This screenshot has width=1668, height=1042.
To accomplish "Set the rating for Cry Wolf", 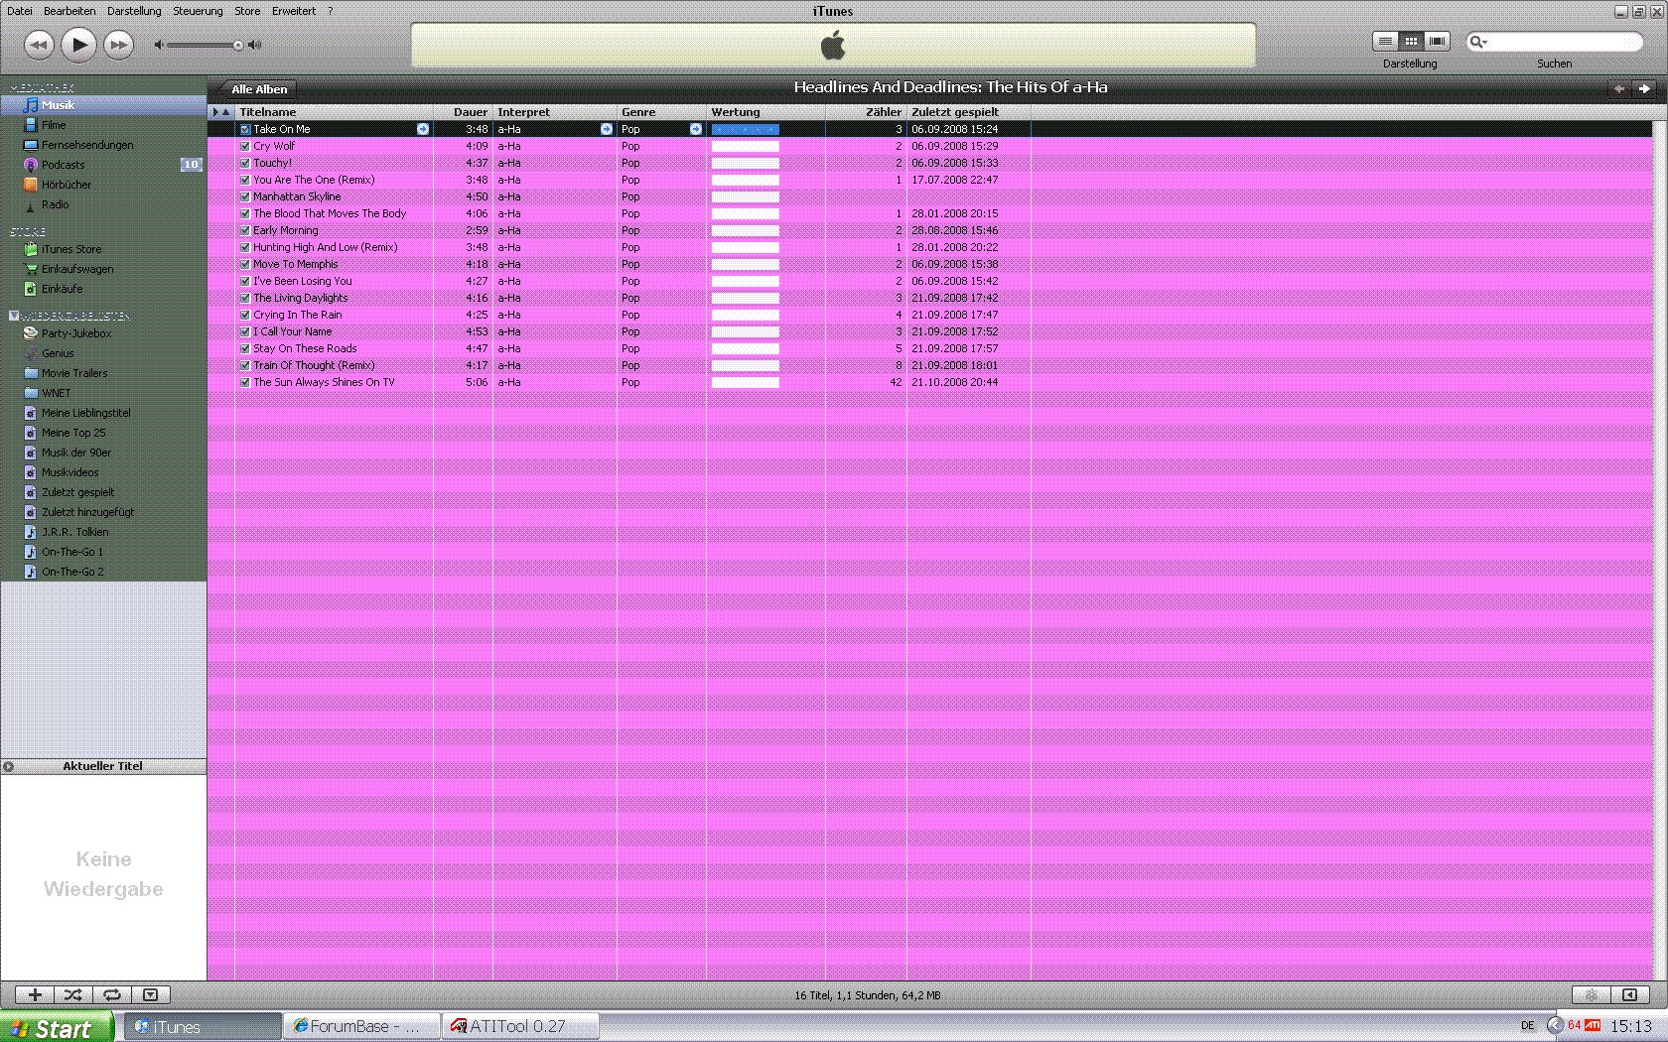I will click(x=746, y=146).
